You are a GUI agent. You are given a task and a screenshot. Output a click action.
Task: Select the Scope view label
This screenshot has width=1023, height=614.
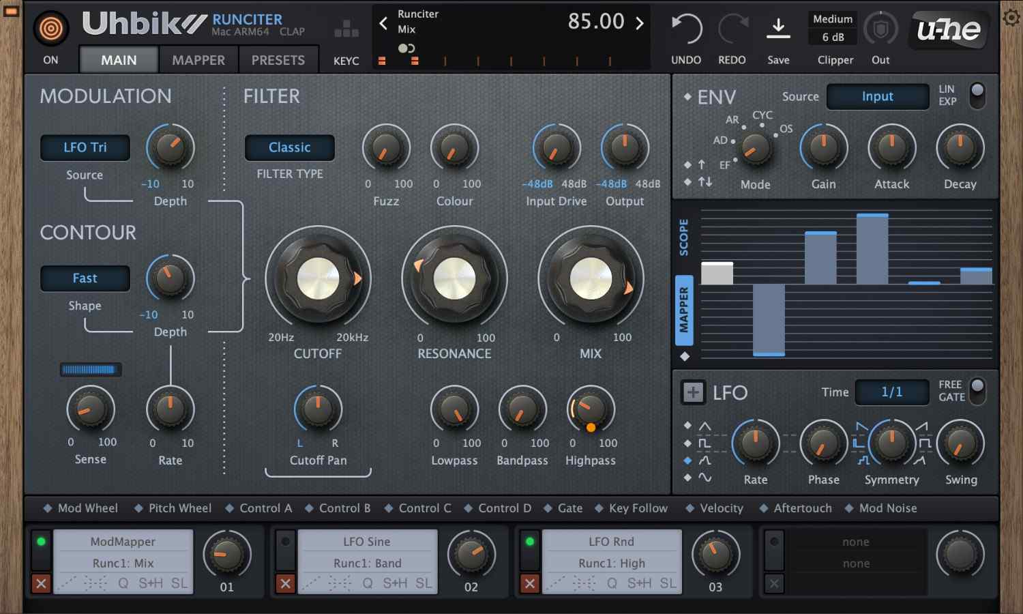point(685,235)
